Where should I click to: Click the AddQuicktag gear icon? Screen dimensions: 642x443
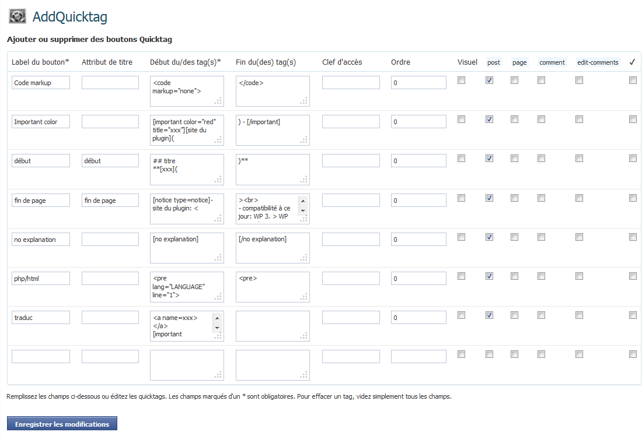[x=17, y=16]
